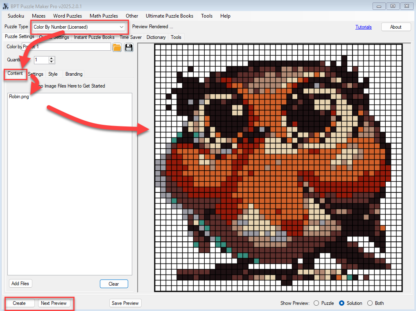Click the Color by preset name field
The height and width of the screenshot is (311, 416).
tap(66, 47)
